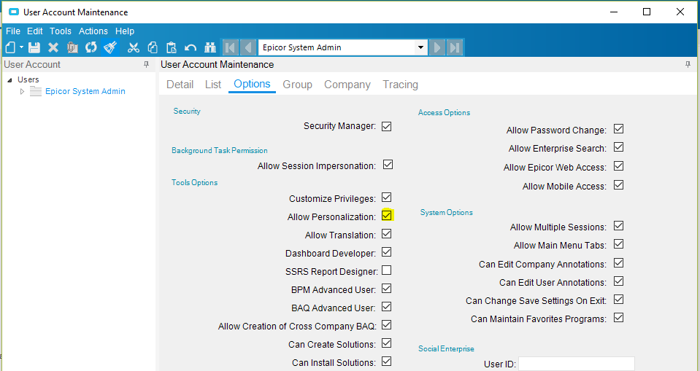Enable the SSRS Report Designer checkbox

[387, 270]
